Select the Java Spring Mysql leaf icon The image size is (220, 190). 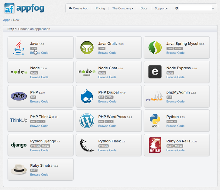point(155,48)
